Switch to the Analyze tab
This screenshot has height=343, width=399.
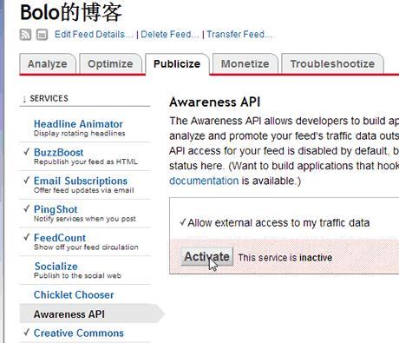click(x=48, y=63)
